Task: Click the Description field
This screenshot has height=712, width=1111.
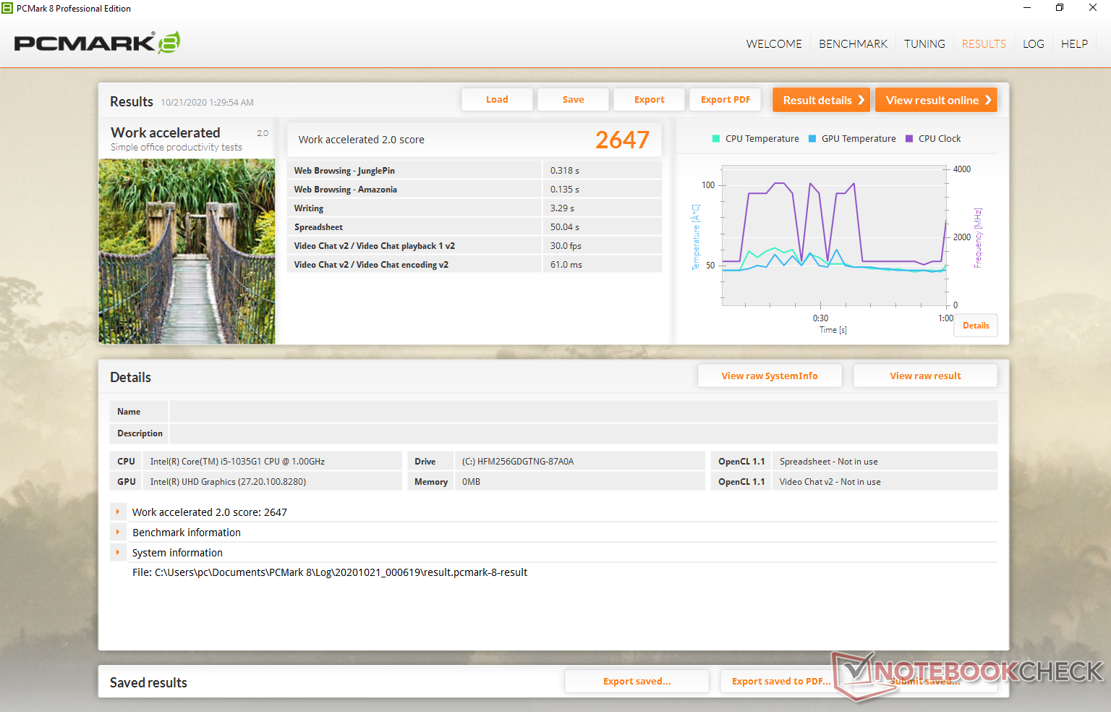Action: click(583, 433)
